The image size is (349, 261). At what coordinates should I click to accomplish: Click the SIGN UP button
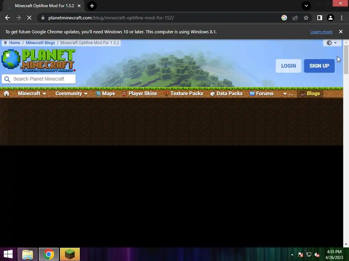[x=319, y=66]
